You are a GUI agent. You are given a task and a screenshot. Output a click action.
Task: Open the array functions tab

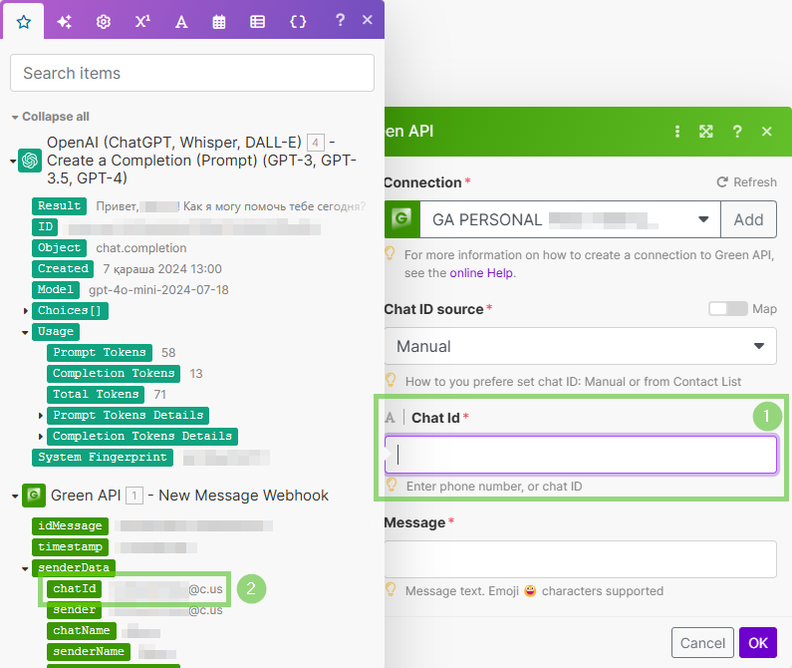coord(257,21)
